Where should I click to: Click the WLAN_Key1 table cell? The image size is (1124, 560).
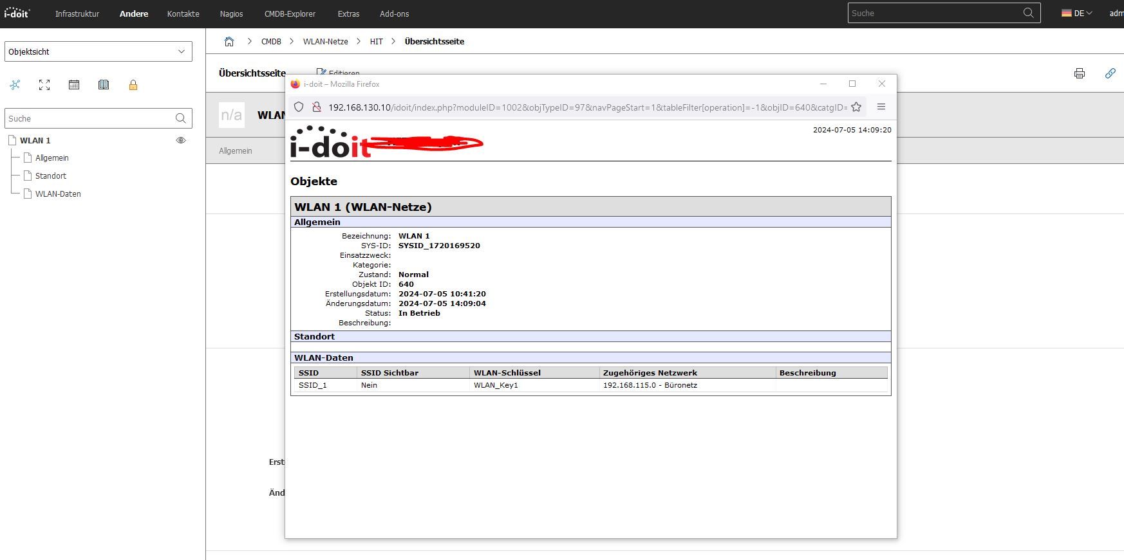pos(496,385)
